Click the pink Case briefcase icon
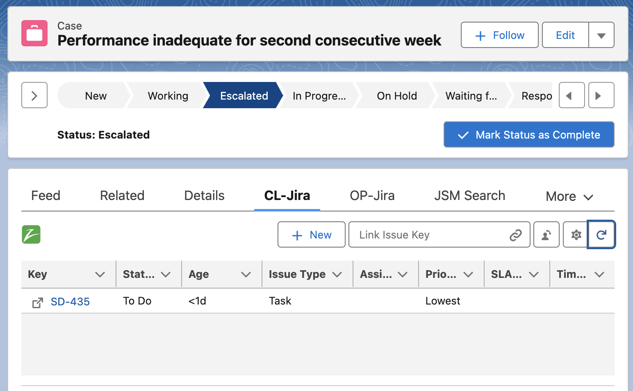Image resolution: width=633 pixels, height=391 pixels. click(34, 34)
